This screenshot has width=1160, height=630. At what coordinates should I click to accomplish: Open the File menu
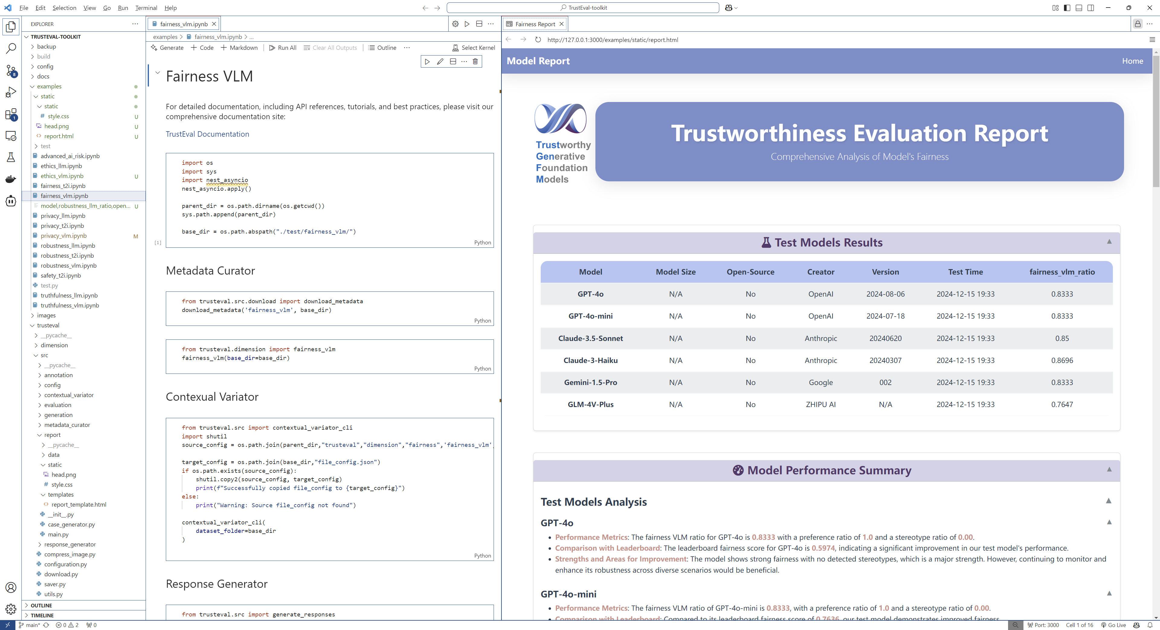[x=24, y=8]
